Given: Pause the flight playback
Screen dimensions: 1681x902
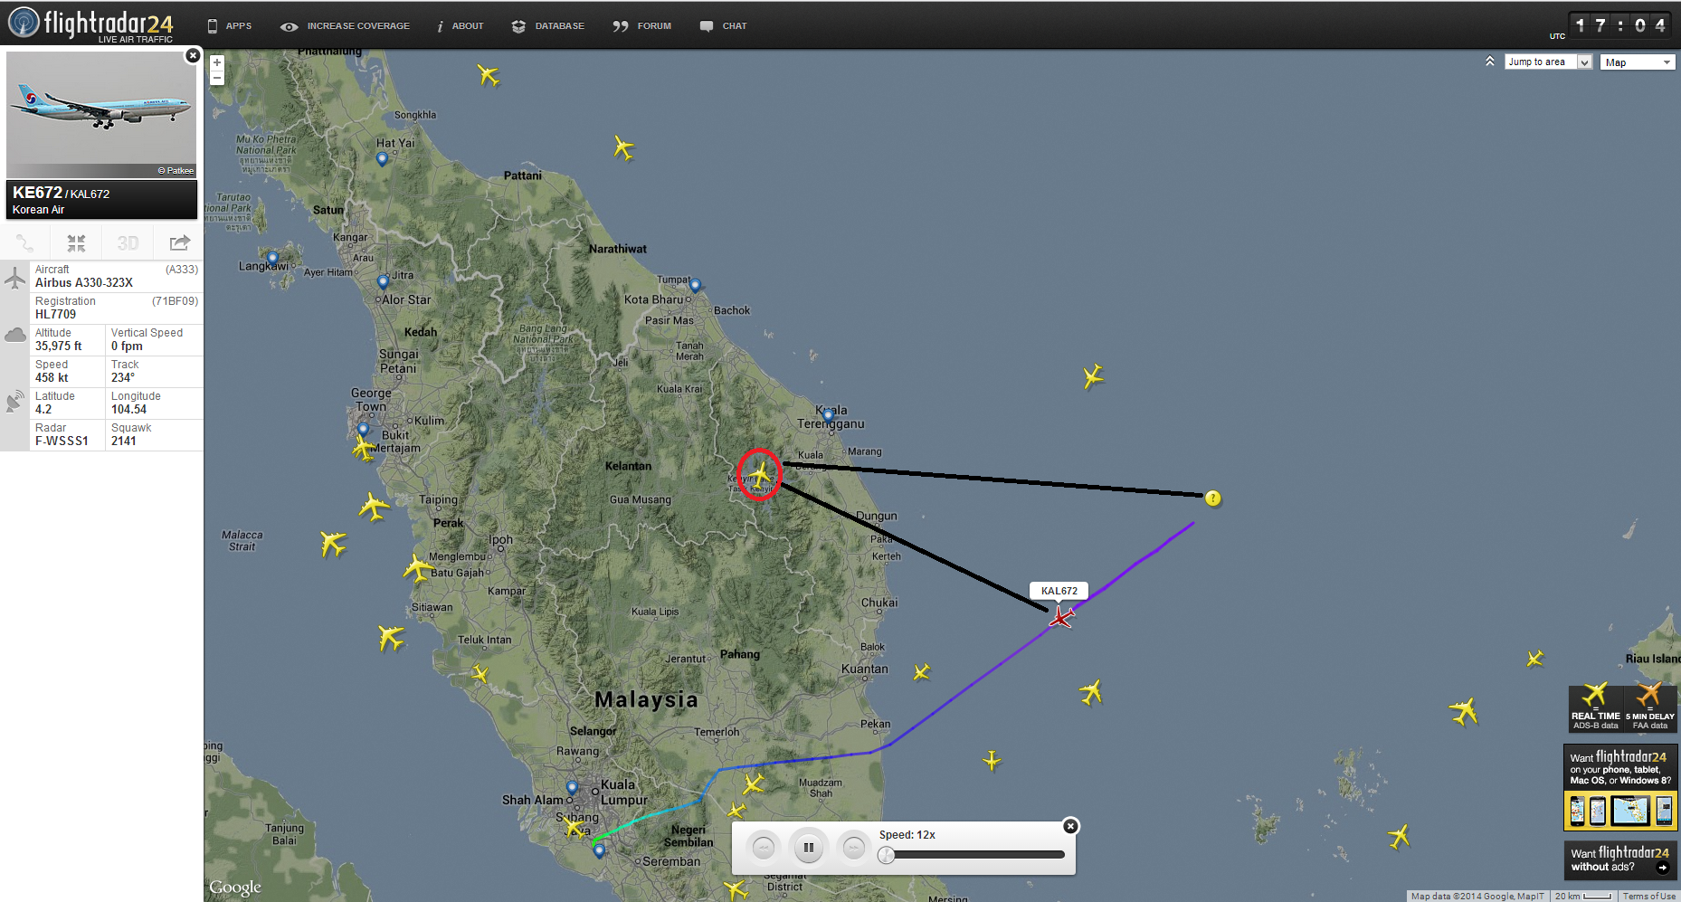Looking at the screenshot, I should pos(809,848).
